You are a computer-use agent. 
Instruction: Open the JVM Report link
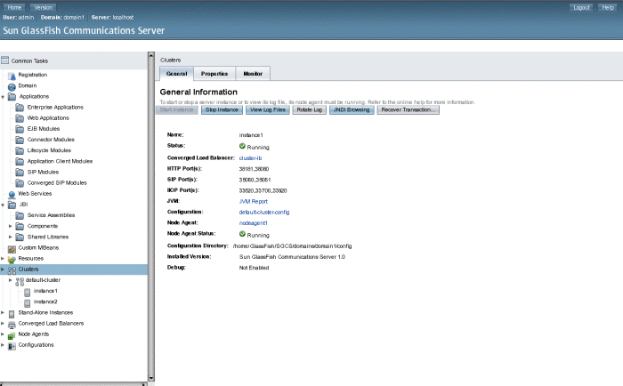(253, 201)
